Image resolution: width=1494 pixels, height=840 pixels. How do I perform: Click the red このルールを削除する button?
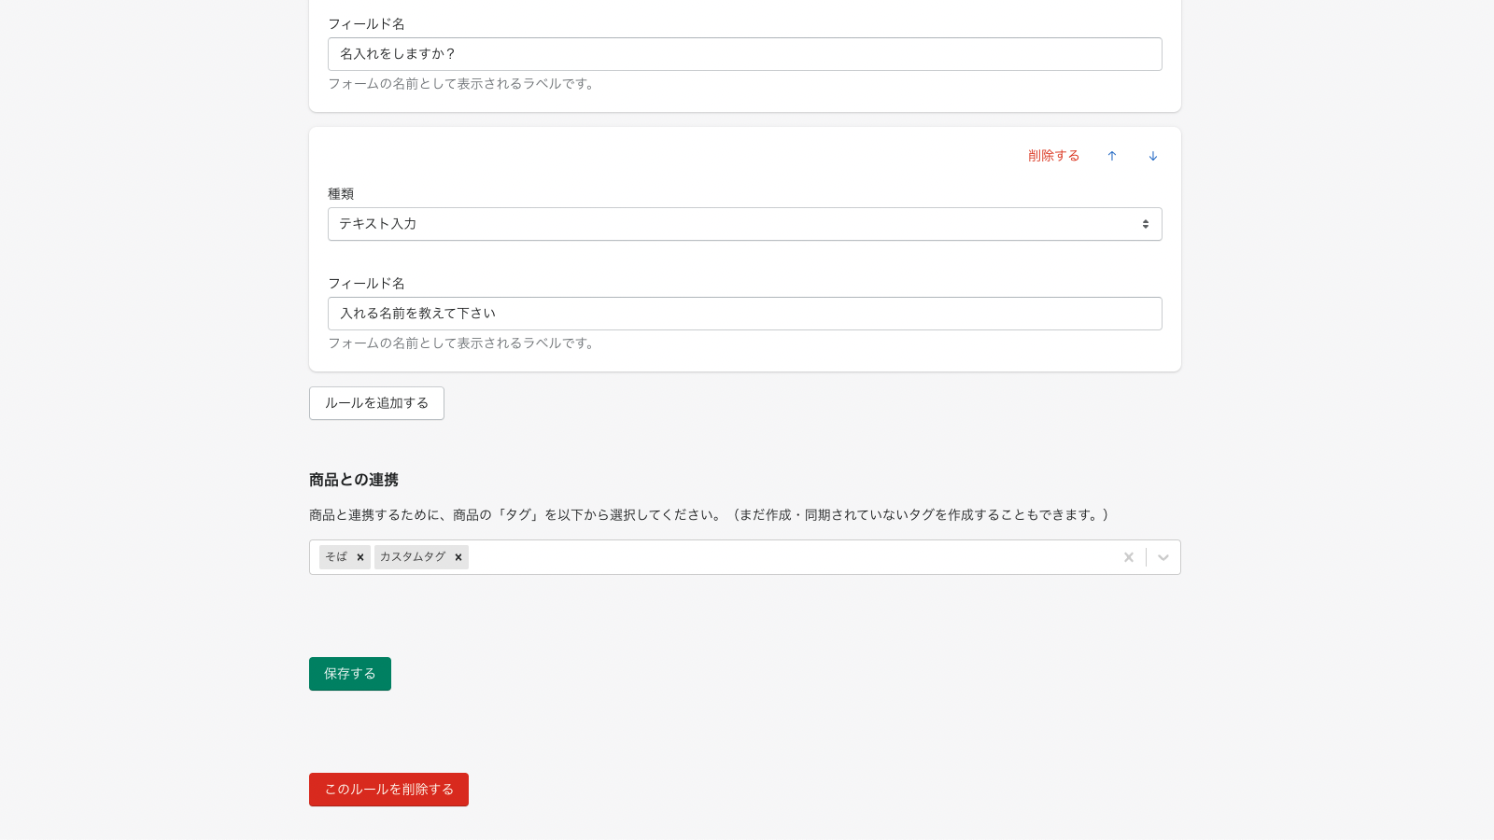(388, 790)
